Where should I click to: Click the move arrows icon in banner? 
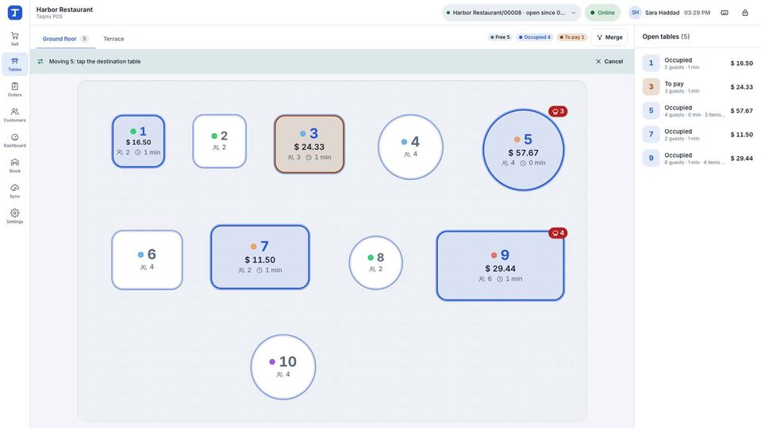(x=40, y=62)
